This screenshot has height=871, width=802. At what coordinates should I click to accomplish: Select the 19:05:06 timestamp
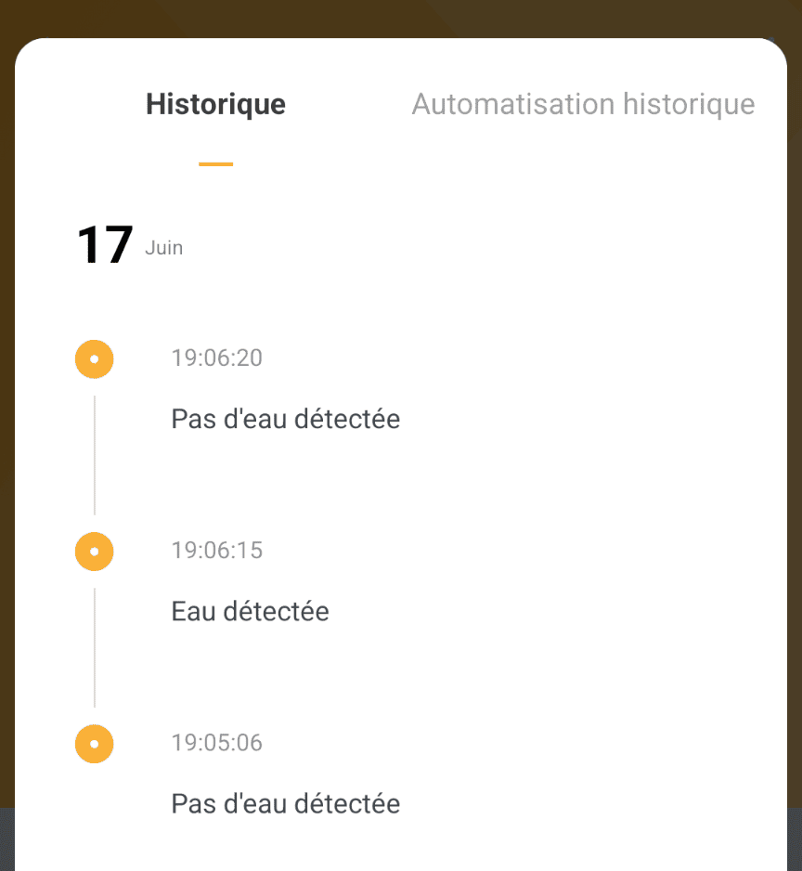(x=216, y=743)
